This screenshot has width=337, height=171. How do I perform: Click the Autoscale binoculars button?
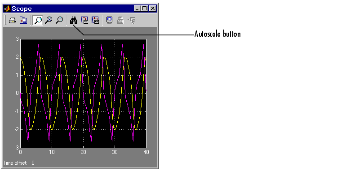(x=74, y=20)
